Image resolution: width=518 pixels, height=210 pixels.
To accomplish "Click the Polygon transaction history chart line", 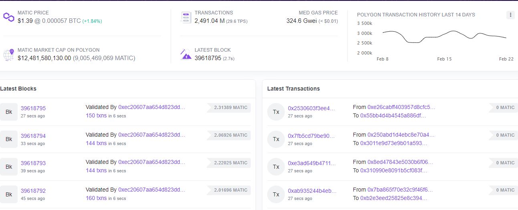I will [444, 36].
